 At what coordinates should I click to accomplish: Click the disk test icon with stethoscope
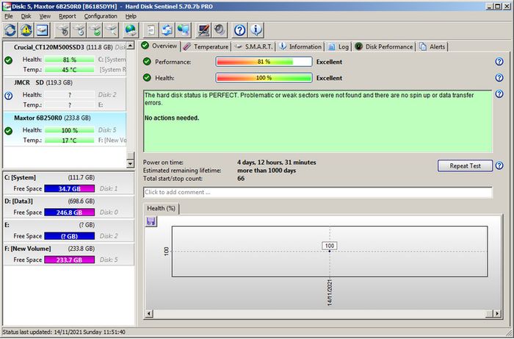pyautogui.click(x=63, y=30)
